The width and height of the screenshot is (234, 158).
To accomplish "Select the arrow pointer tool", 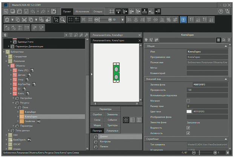I will click(x=56, y=20).
